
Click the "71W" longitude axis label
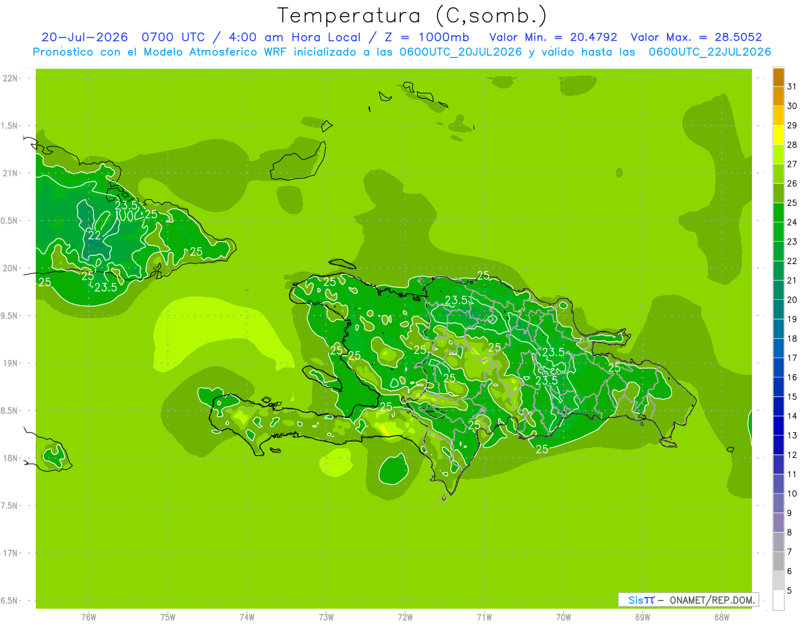tap(484, 617)
